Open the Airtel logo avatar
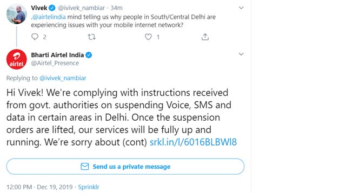The width and height of the screenshot is (346, 194). (x=17, y=59)
